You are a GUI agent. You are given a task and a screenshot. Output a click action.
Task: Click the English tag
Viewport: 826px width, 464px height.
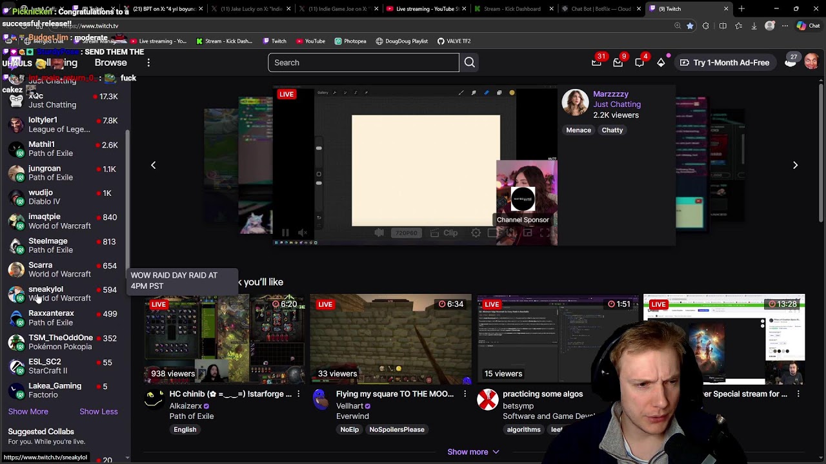coord(185,430)
